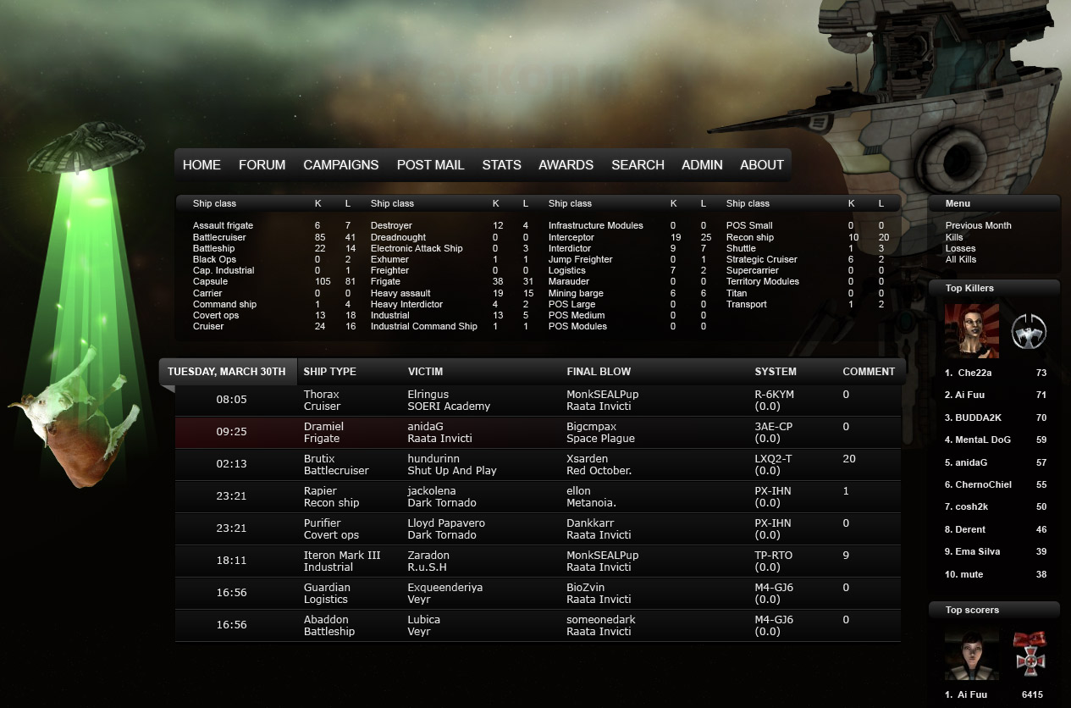The image size is (1071, 708).
Task: Click system LXQ2-T
Action: (775, 459)
